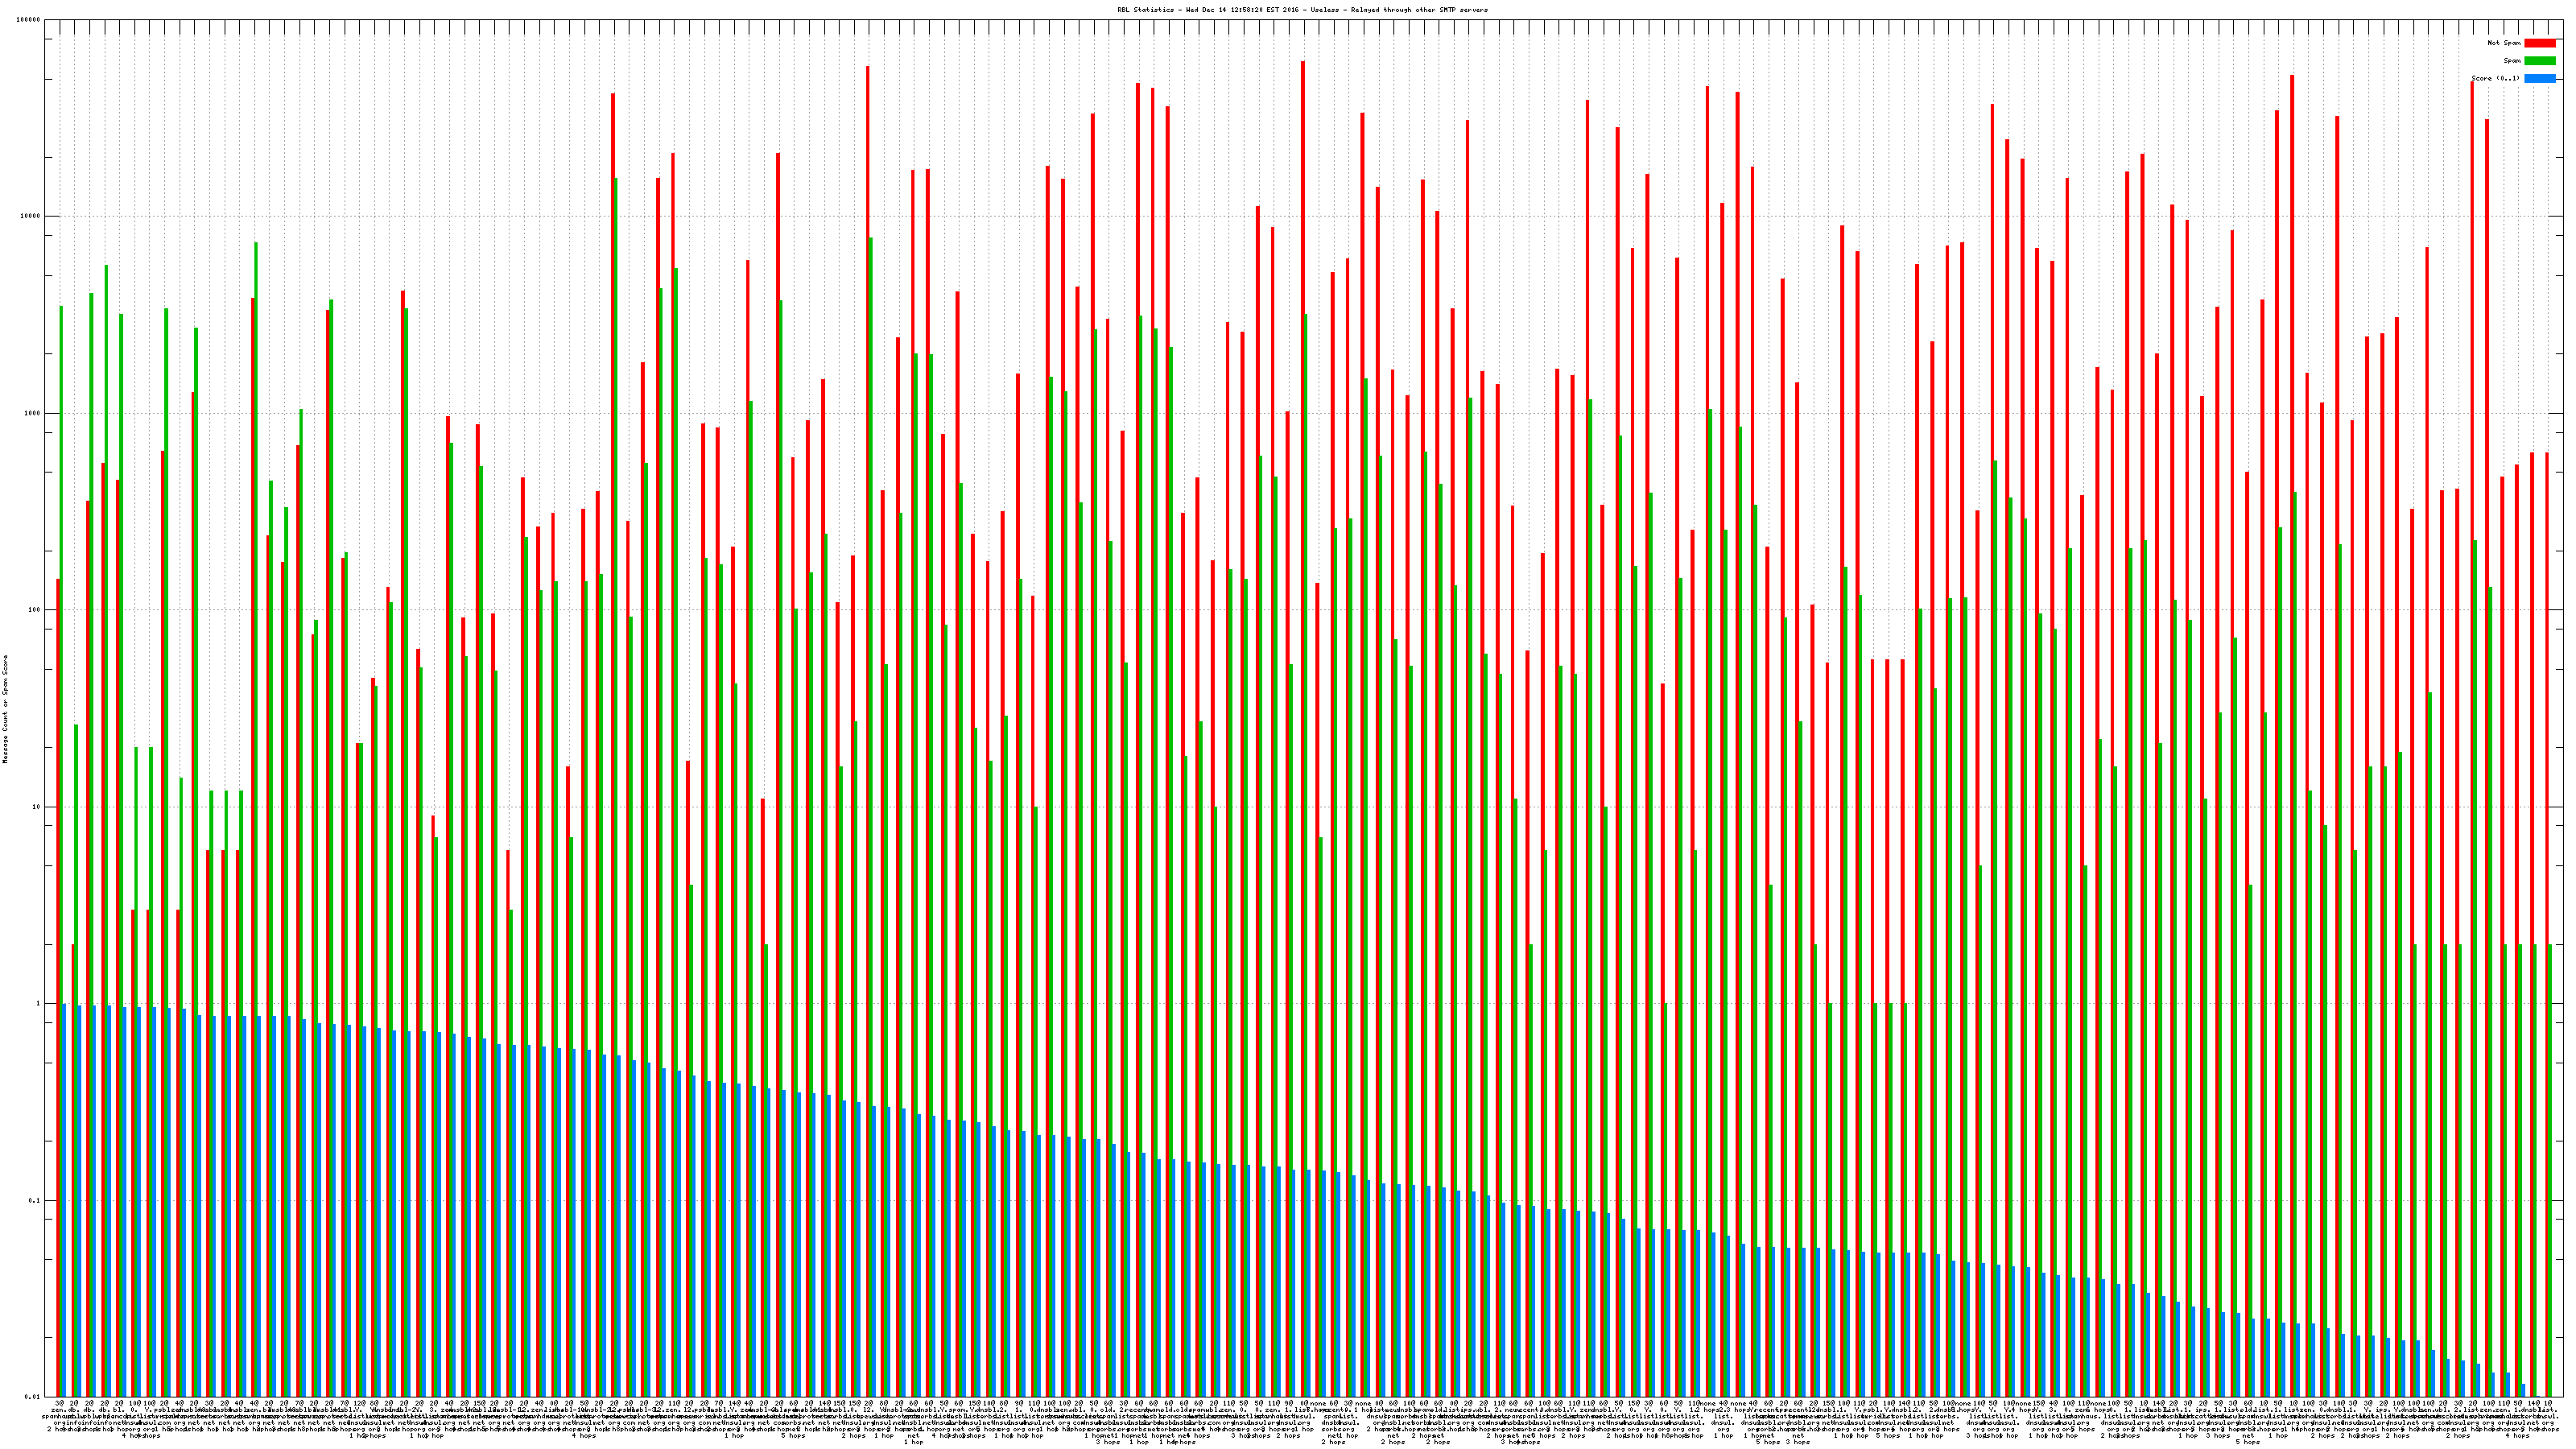Click the 0.01 y-axis tick label
Image resolution: width=2576 pixels, height=1449 pixels.
pyautogui.click(x=34, y=1397)
